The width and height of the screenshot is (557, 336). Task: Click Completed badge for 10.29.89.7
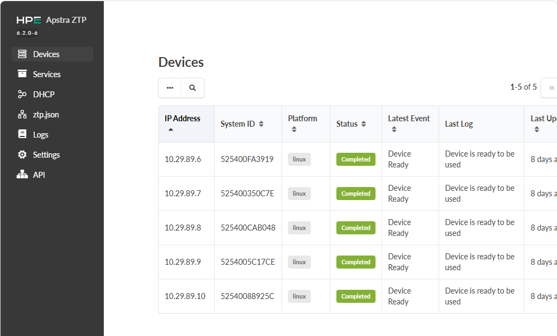tap(355, 194)
